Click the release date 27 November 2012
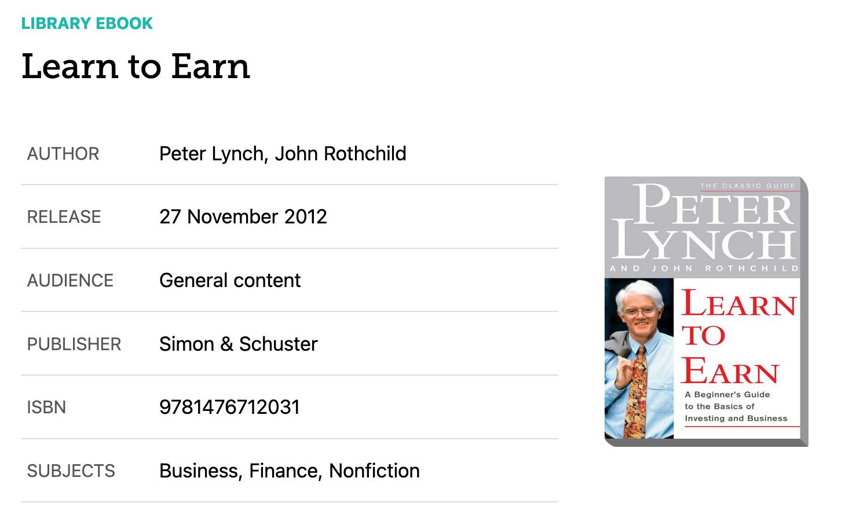 (243, 217)
